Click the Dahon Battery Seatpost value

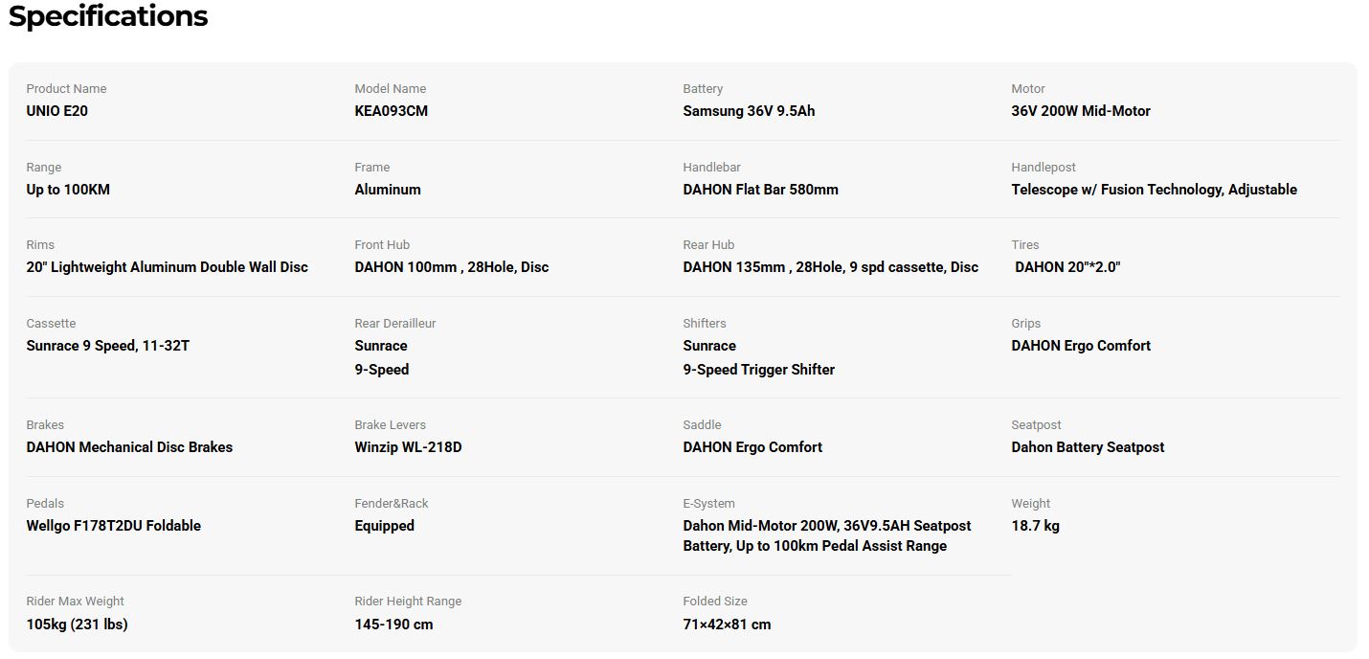[1088, 447]
